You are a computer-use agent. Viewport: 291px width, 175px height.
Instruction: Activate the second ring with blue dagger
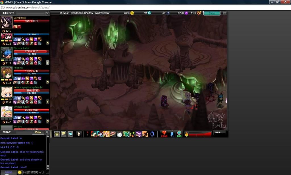pos(100,134)
